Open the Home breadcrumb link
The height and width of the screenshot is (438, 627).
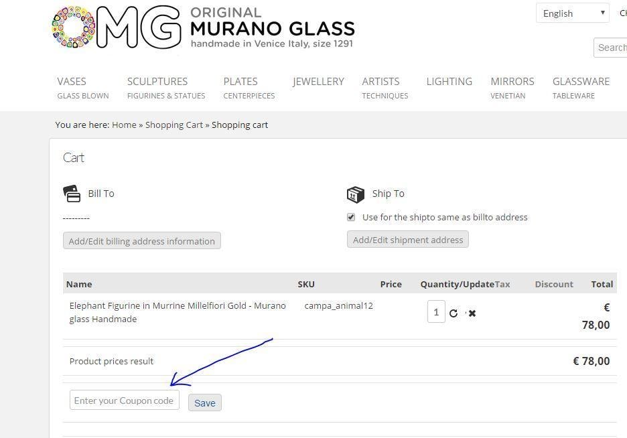point(123,125)
